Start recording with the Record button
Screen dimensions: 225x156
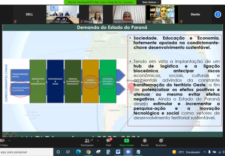coord(144,142)
